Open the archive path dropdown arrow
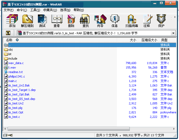The height and width of the screenshot is (140, 179). 173,33
